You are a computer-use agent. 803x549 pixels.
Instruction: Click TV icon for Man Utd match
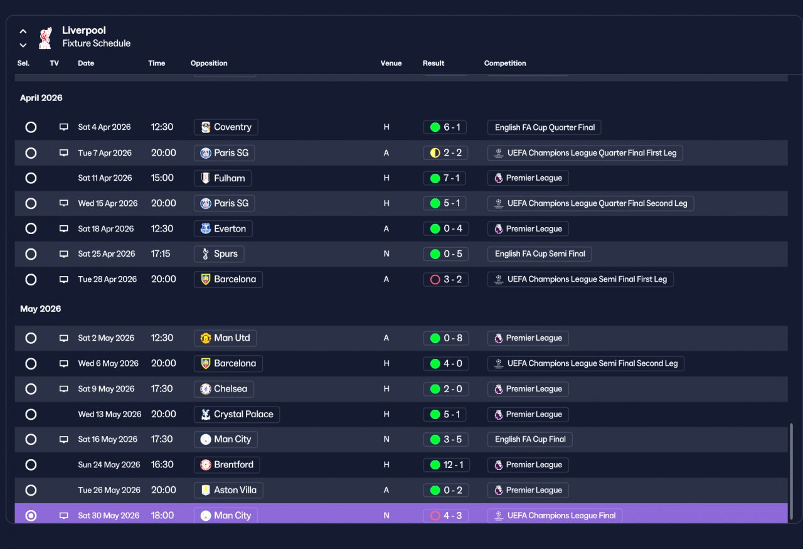63,338
